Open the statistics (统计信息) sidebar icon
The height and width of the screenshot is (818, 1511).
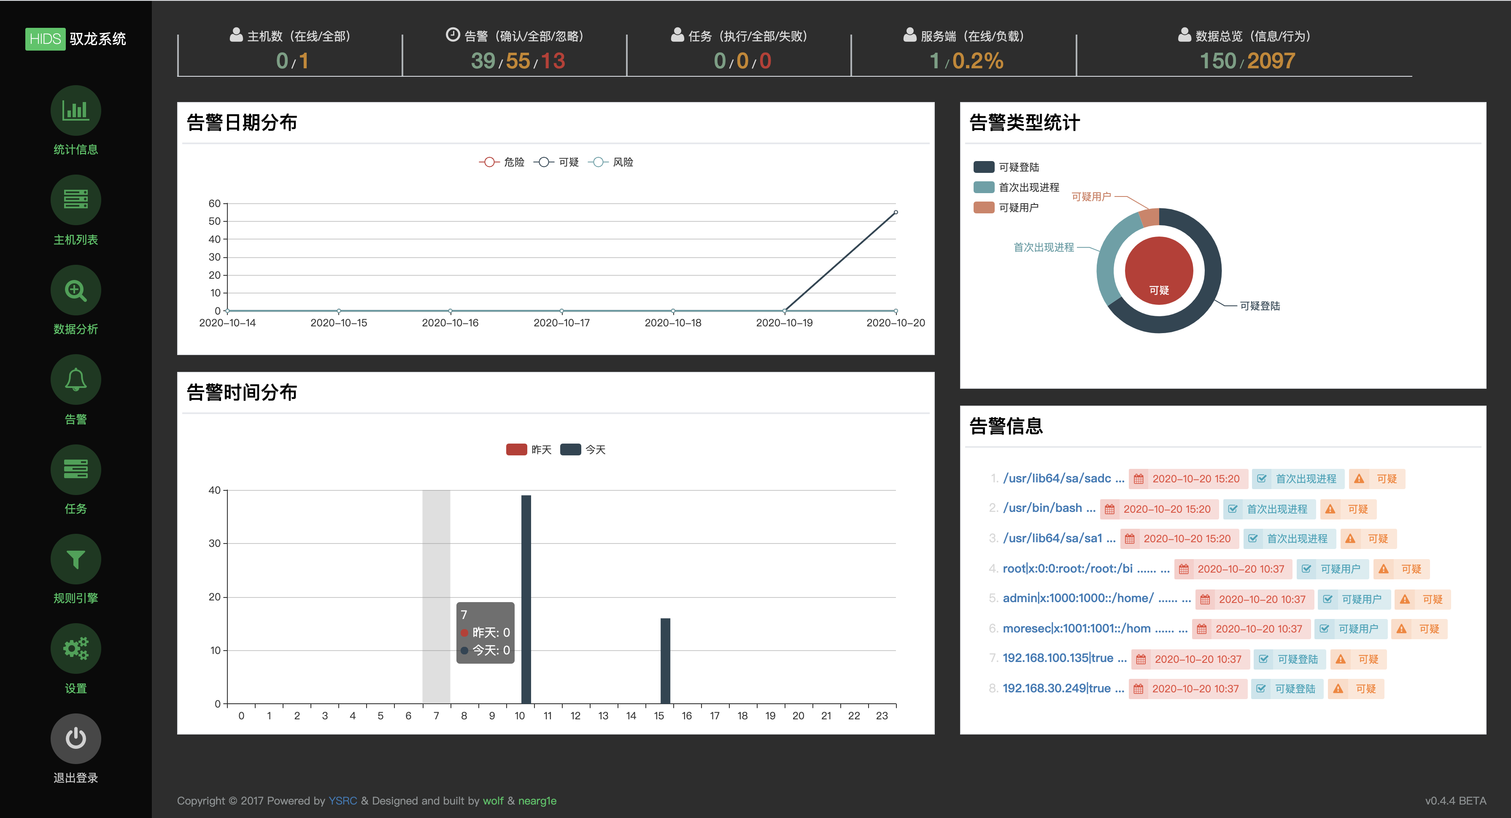(76, 110)
